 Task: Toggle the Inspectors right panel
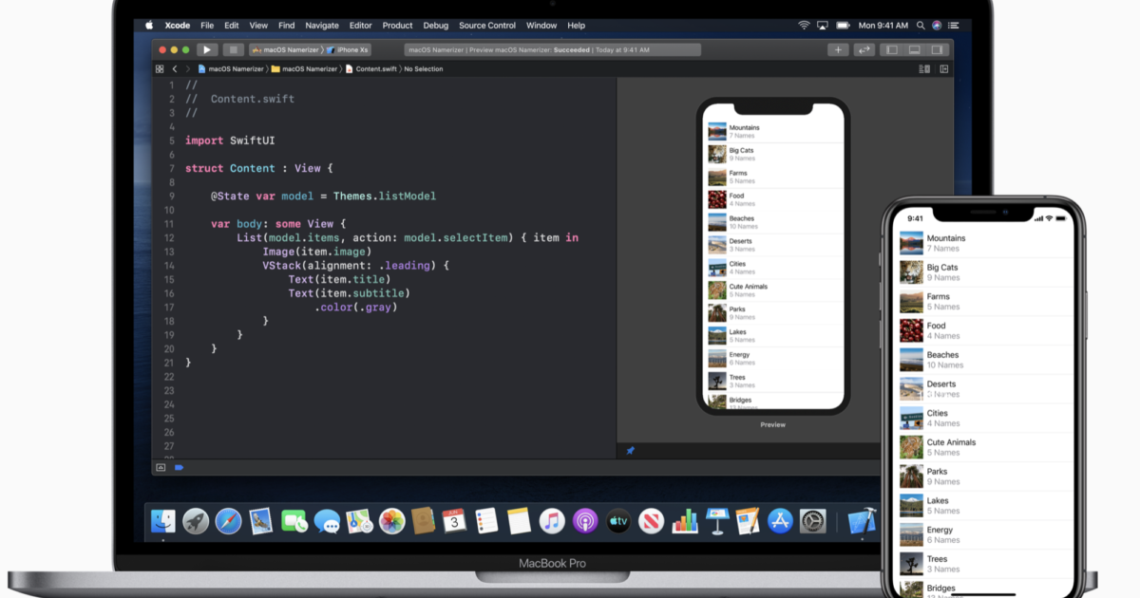click(x=937, y=49)
